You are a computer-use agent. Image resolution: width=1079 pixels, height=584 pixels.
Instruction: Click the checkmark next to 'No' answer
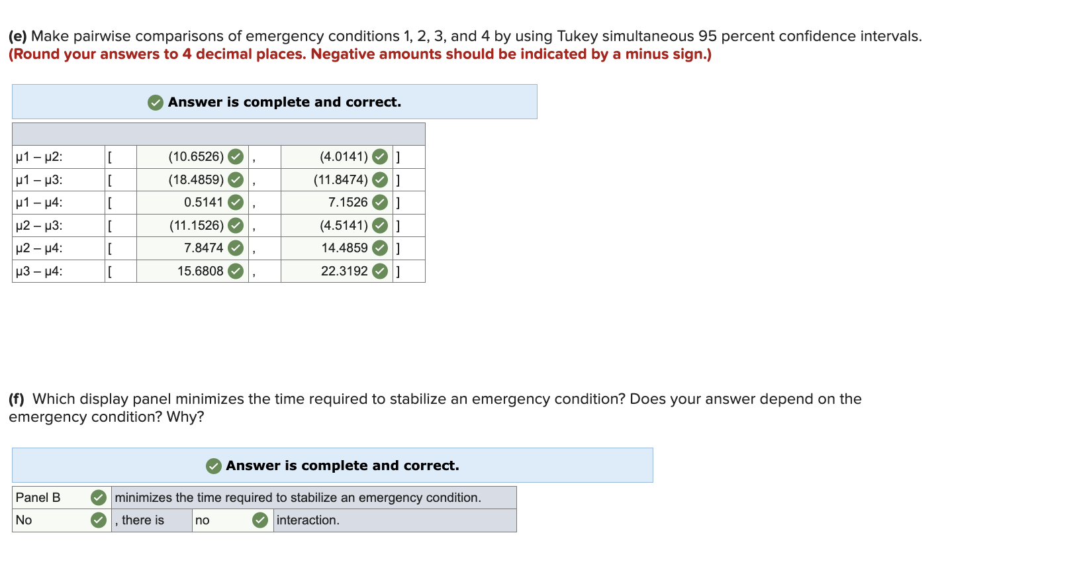pos(98,520)
